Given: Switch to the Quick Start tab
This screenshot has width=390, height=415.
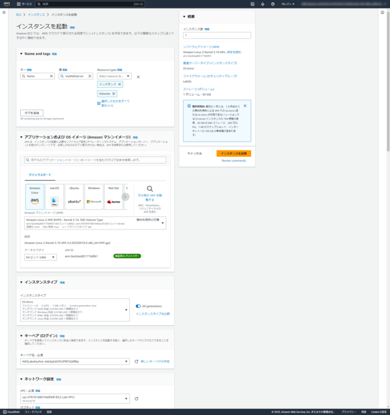Looking at the screenshot, I should click(40, 175).
